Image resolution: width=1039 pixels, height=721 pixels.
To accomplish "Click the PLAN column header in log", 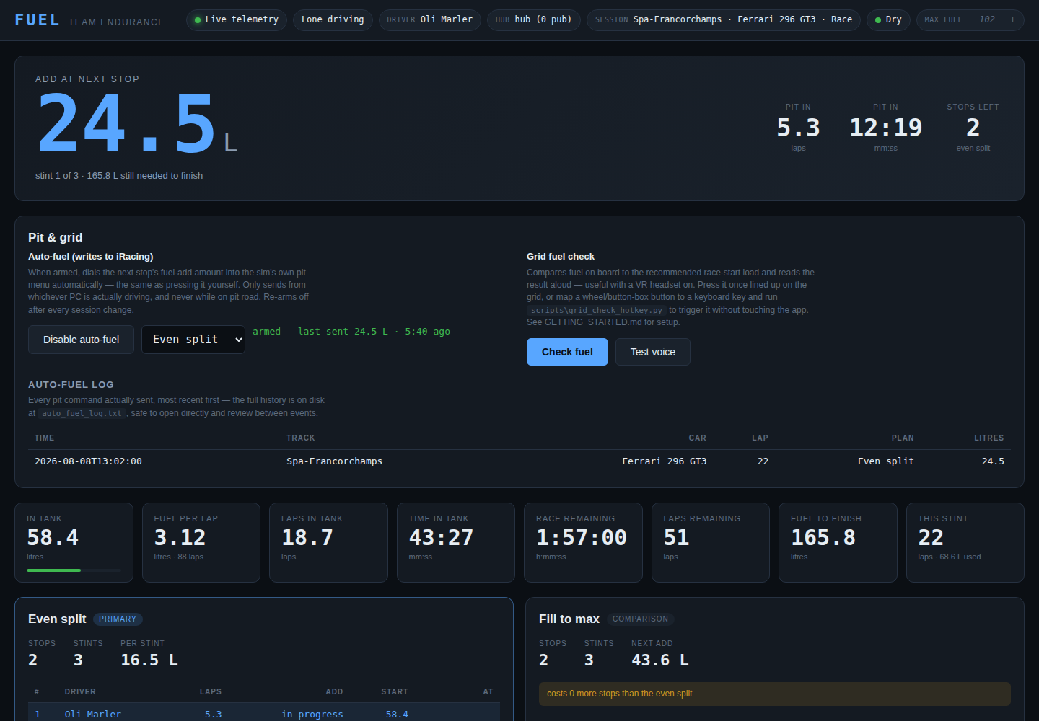I will (x=903, y=438).
